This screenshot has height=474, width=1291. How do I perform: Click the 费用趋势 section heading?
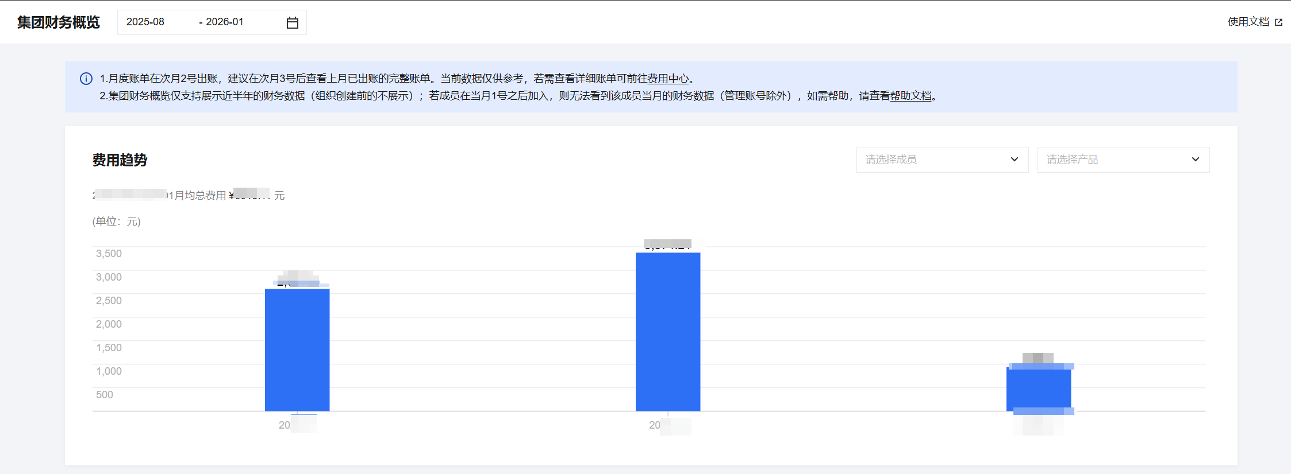coord(120,160)
